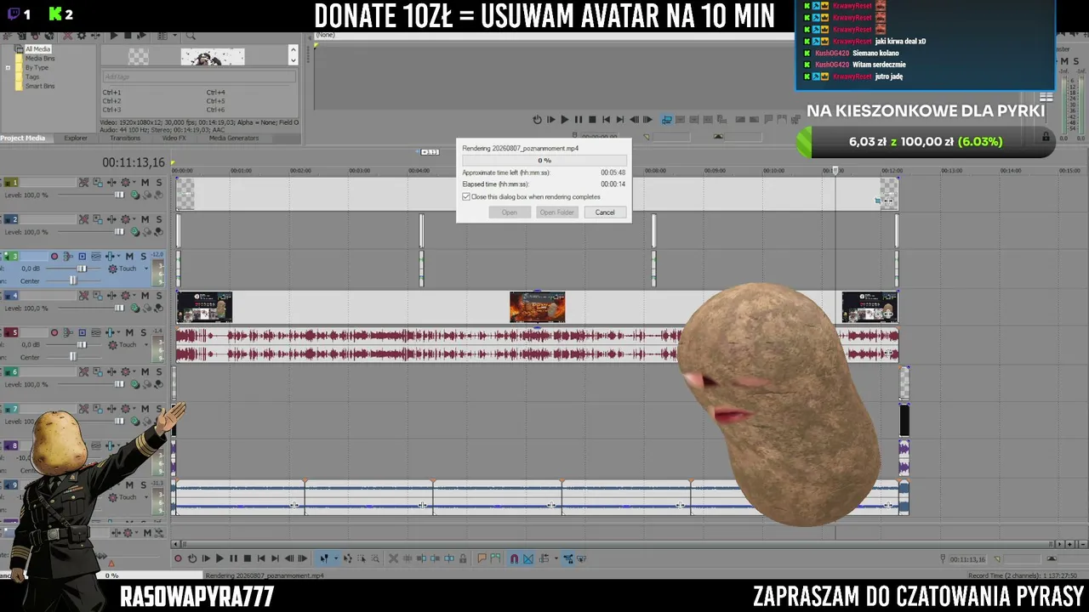The height and width of the screenshot is (612, 1089).
Task: Select the Smart Bins folder
Action: pyautogui.click(x=40, y=87)
